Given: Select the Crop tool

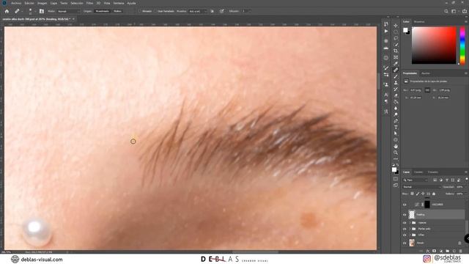Looking at the screenshot, I should [396, 51].
